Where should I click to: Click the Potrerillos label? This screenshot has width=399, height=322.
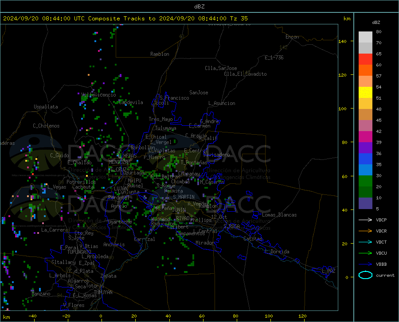click(81, 182)
